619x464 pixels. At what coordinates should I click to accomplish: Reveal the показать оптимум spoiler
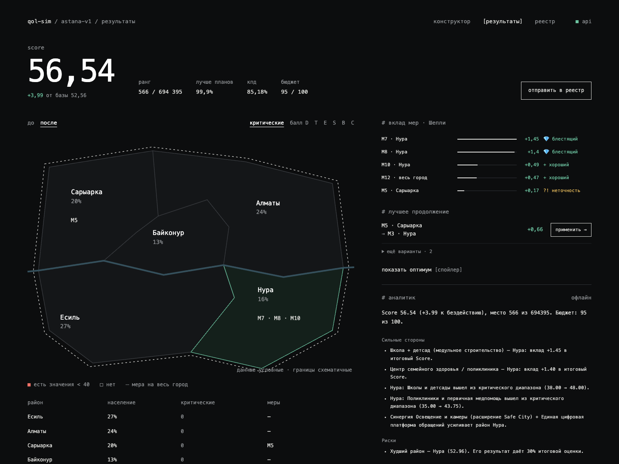click(x=422, y=270)
